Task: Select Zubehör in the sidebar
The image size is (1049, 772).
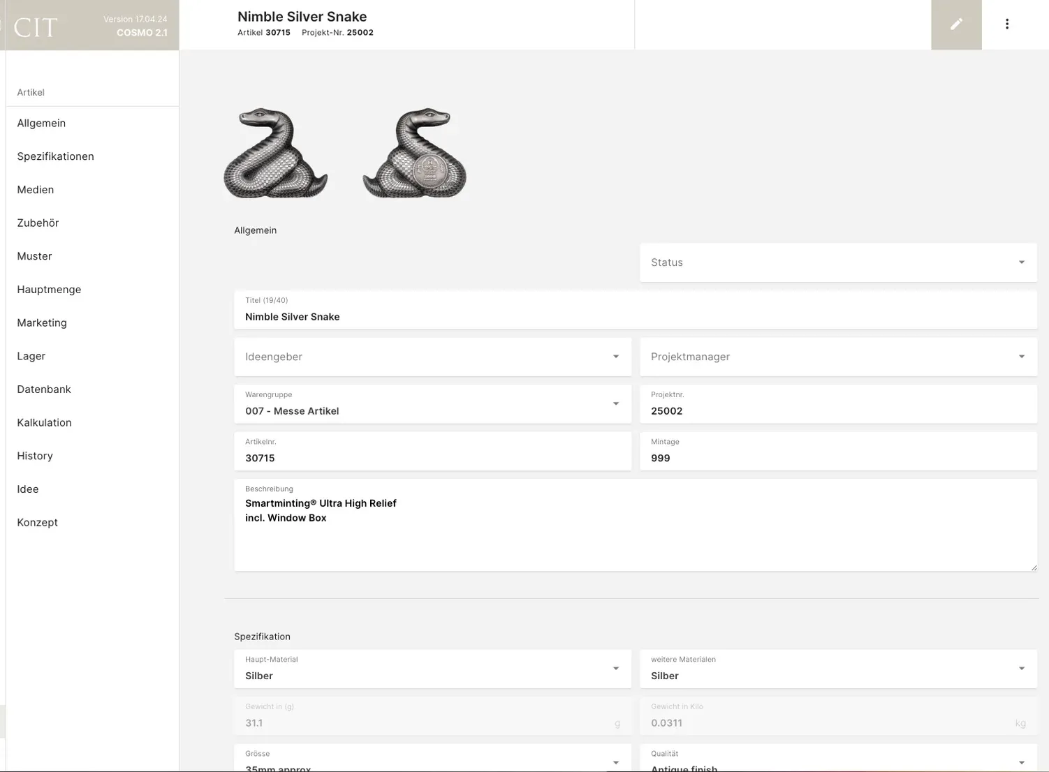Action: [38, 223]
